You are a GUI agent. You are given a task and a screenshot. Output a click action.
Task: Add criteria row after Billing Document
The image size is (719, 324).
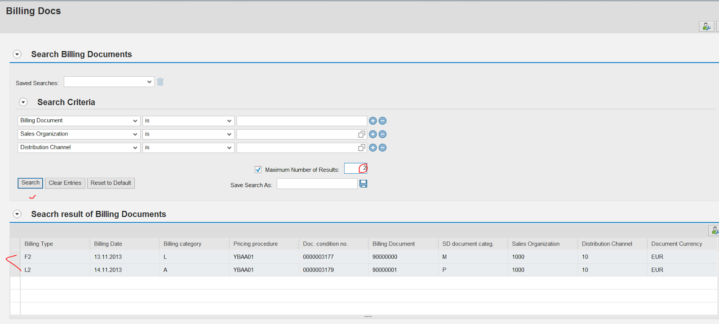pyautogui.click(x=373, y=121)
